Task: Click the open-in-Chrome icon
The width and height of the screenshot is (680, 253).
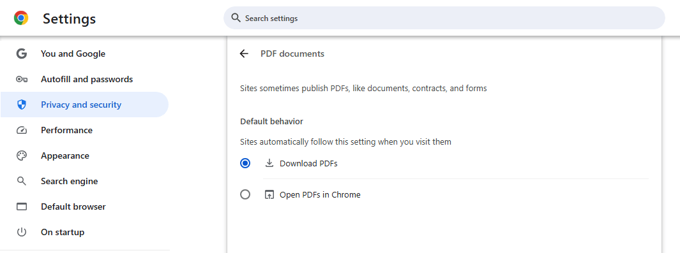Action: point(269,194)
